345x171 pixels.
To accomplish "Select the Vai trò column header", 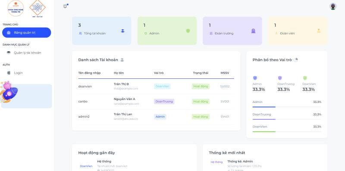I will pos(159,73).
